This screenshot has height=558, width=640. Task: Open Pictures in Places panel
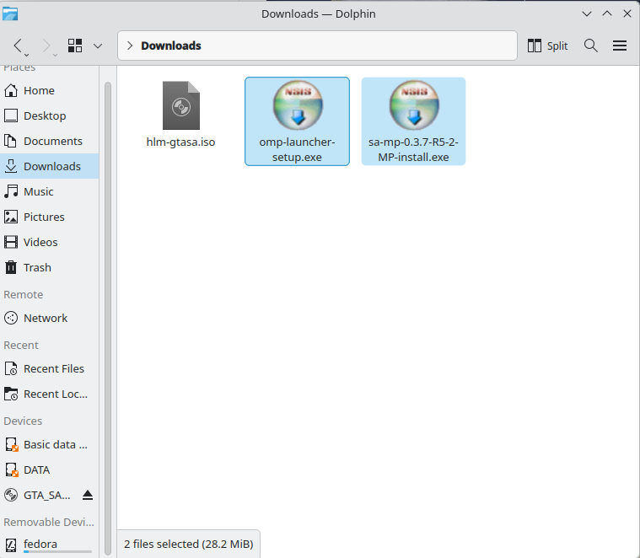pyautogui.click(x=50, y=217)
